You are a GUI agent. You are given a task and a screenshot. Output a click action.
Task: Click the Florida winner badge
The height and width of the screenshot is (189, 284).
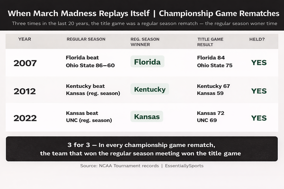(x=147, y=62)
